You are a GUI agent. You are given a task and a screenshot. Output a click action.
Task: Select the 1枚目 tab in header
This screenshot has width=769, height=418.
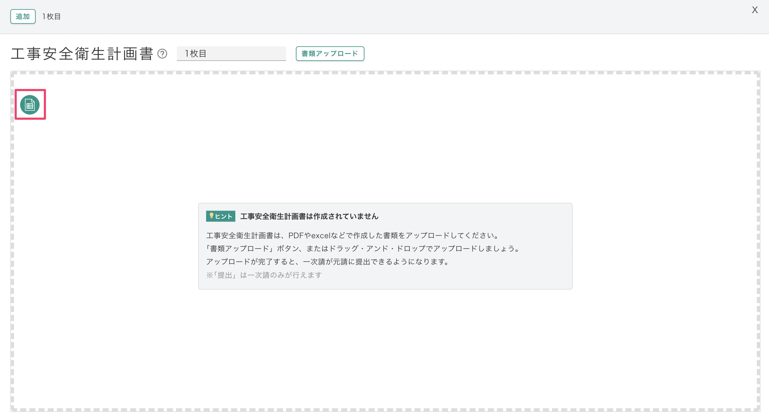[x=51, y=16]
